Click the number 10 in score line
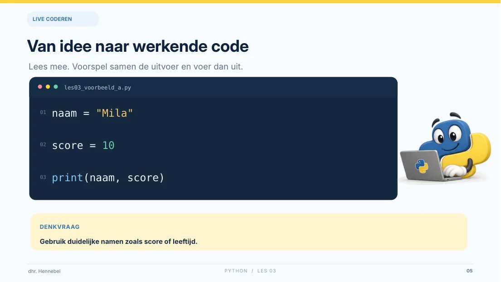This screenshot has width=501, height=282. tap(108, 145)
